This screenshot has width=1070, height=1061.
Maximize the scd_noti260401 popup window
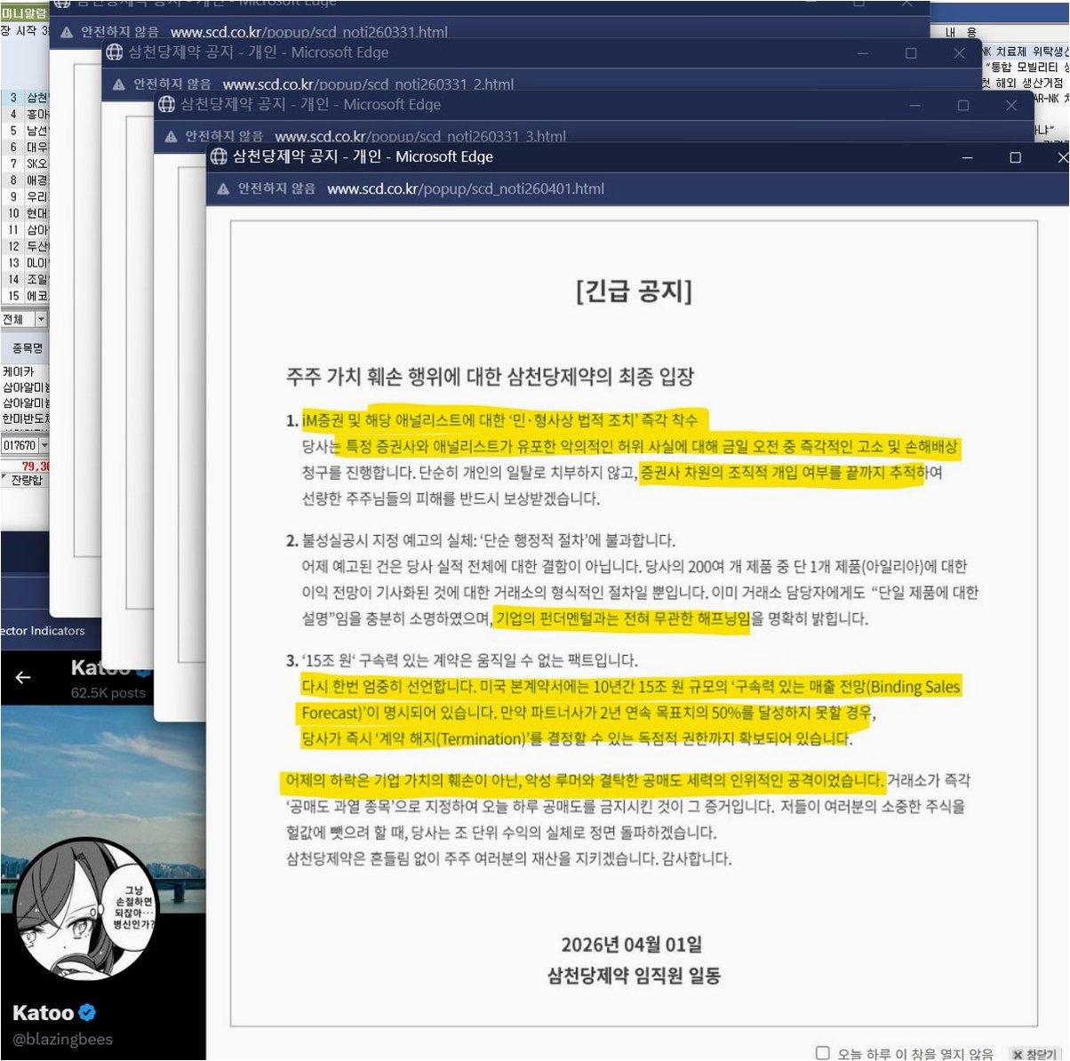tap(1015, 157)
